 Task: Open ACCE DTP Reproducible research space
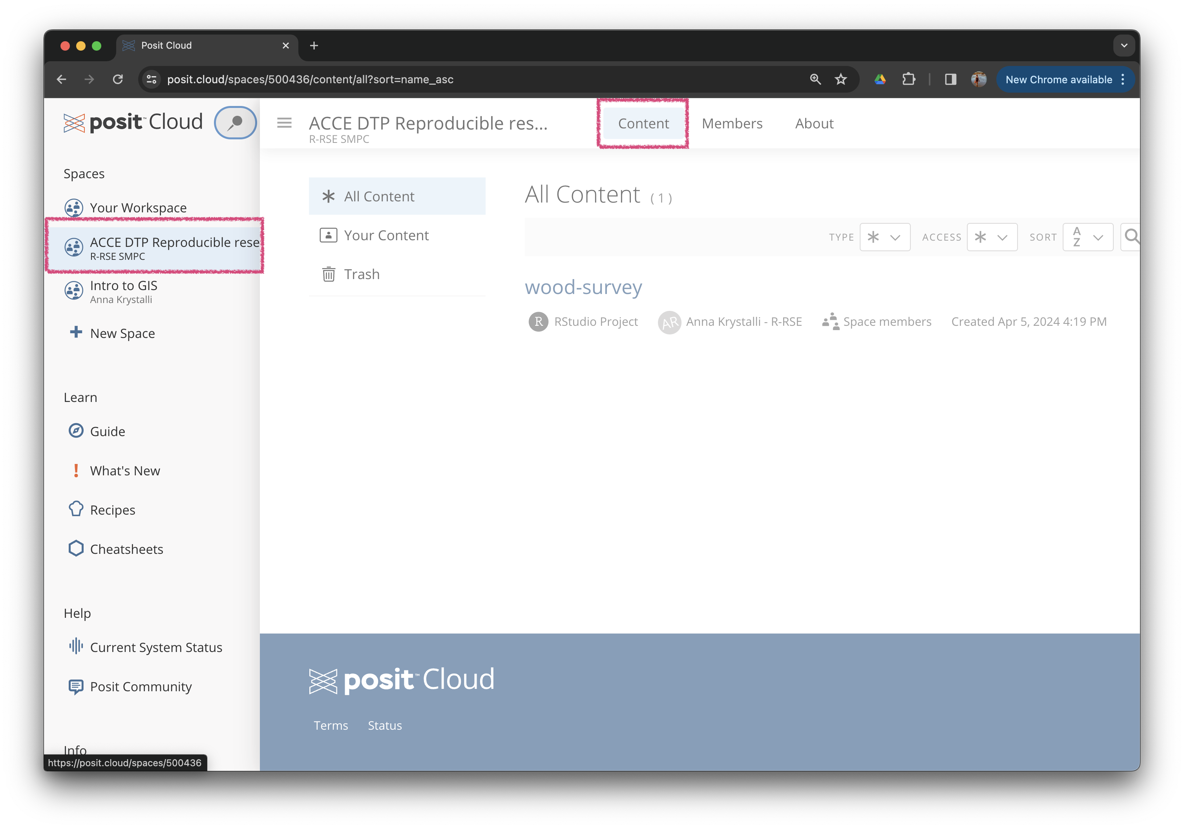click(155, 247)
